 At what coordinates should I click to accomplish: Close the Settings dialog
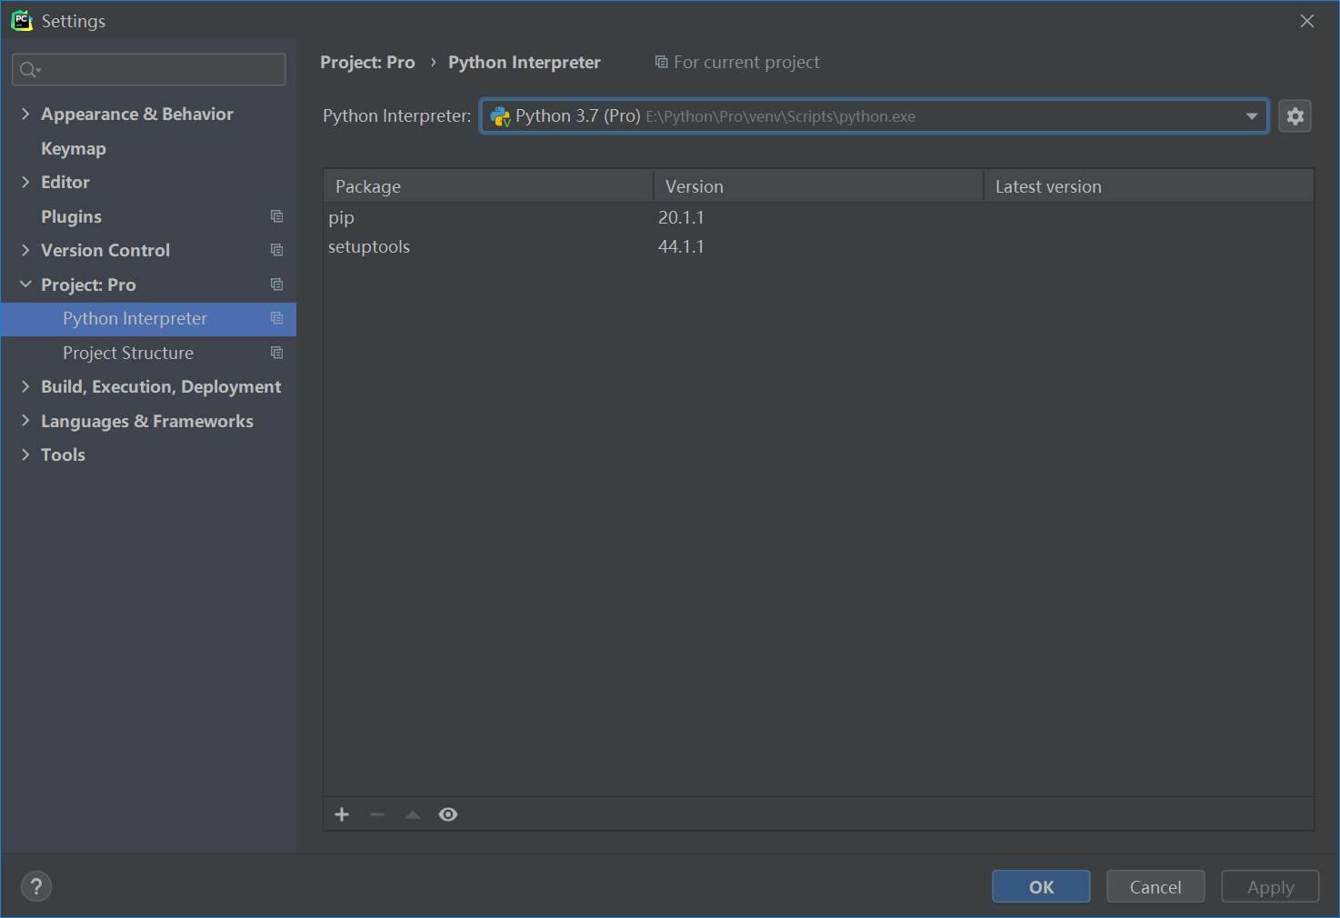click(1307, 21)
